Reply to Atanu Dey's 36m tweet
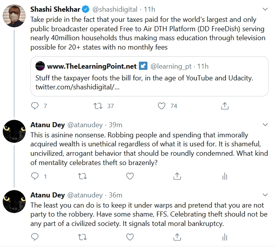Screen dimensions: 275x247 click(35, 236)
